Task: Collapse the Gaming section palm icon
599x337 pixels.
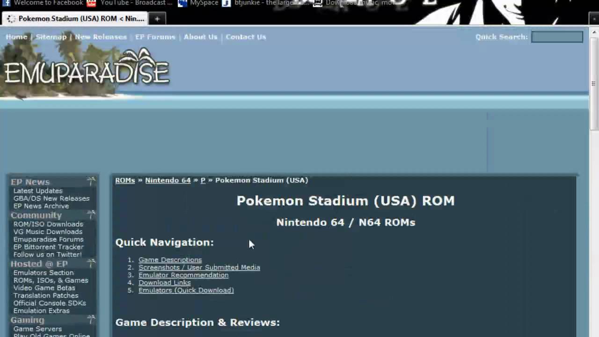Action: pyautogui.click(x=91, y=319)
